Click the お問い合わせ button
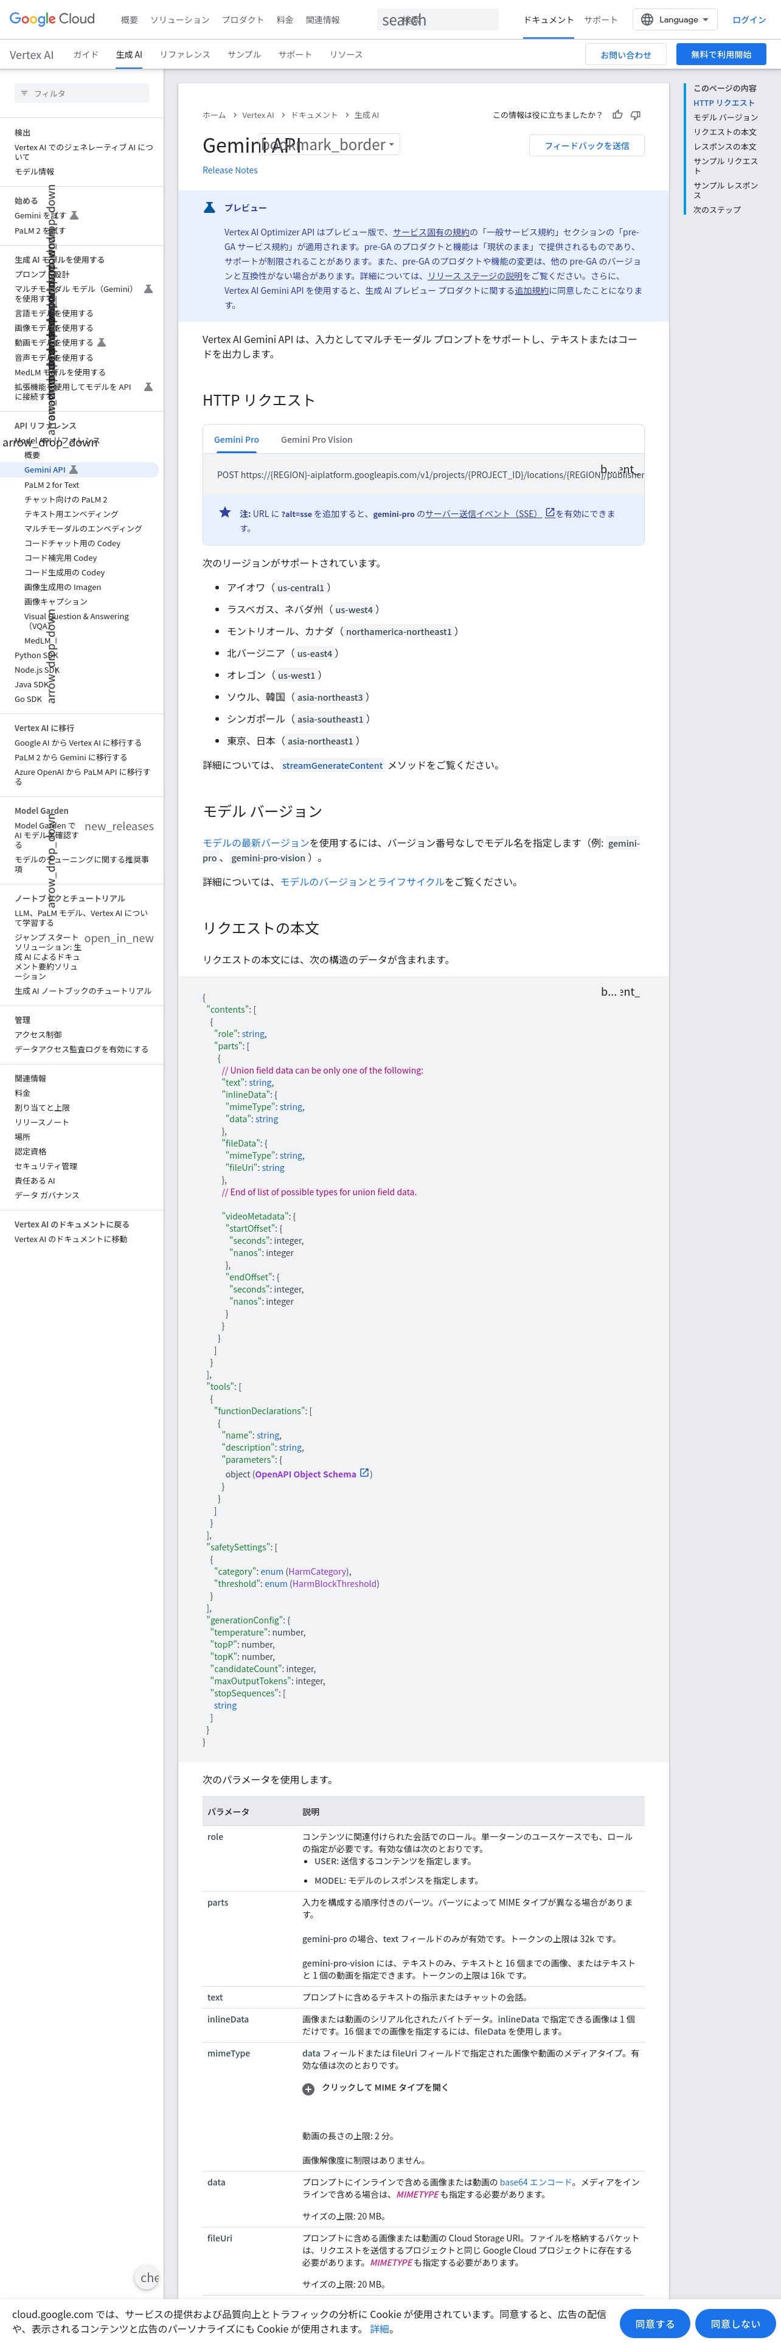 [625, 55]
